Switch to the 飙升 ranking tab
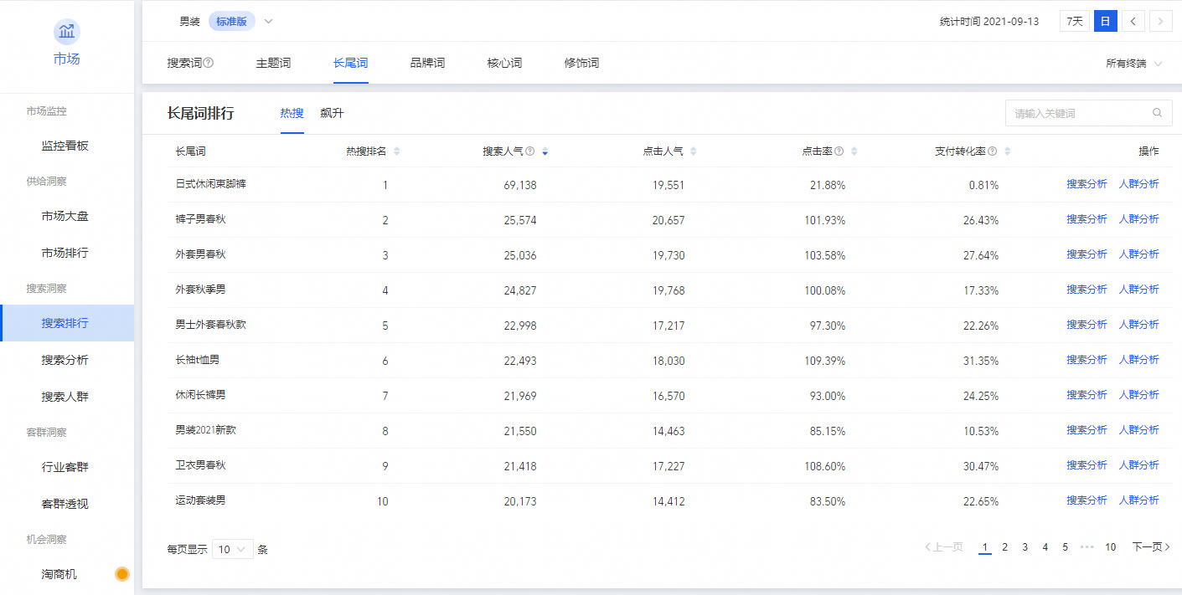Screen dimensions: 1182x595 click(x=332, y=112)
